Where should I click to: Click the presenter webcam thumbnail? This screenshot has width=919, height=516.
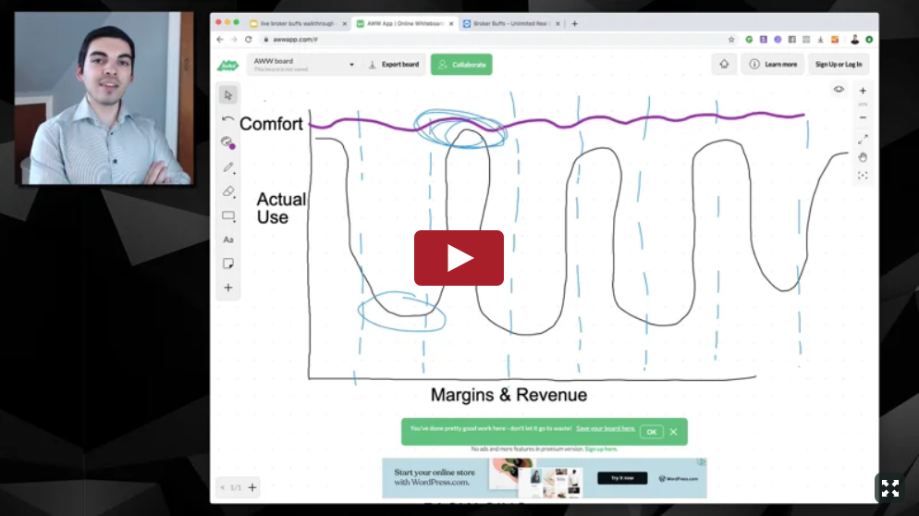click(x=104, y=98)
